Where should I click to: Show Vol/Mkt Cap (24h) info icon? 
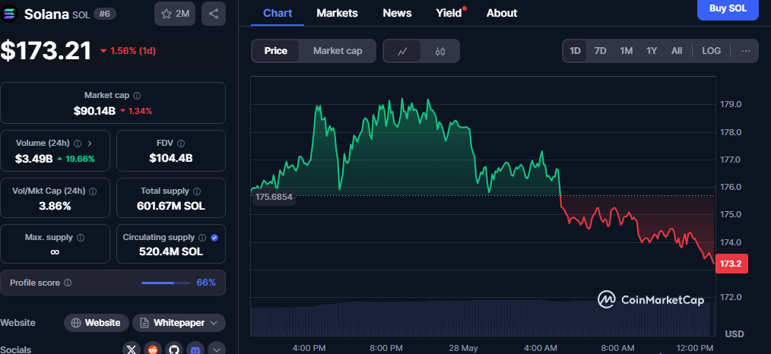(x=93, y=191)
